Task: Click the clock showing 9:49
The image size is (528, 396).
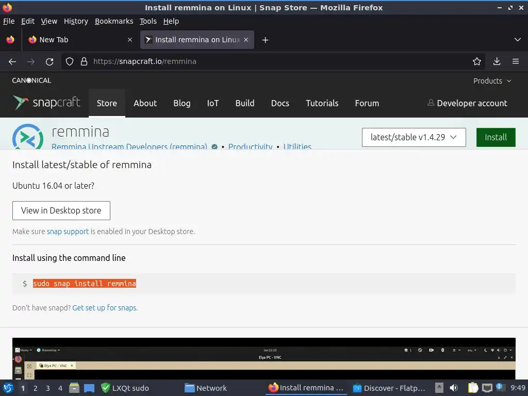Action: [x=518, y=388]
